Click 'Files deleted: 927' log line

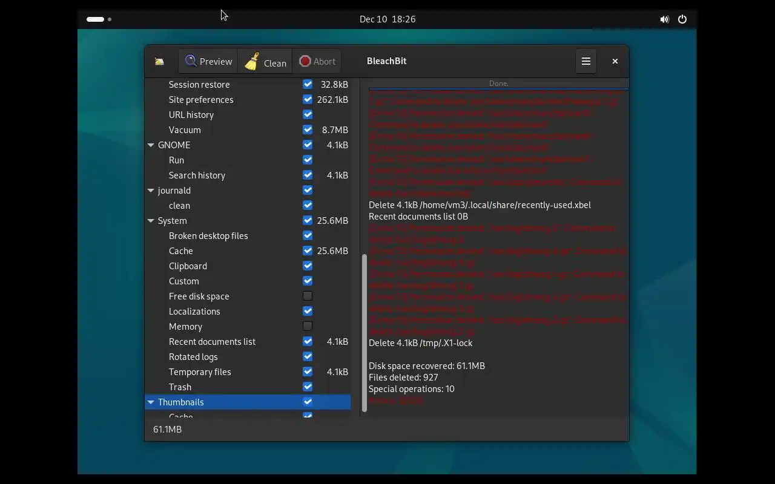[403, 378]
